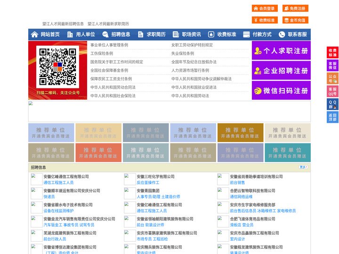
Task: Click 微信扫码注册 purple button
Action: click(x=281, y=90)
